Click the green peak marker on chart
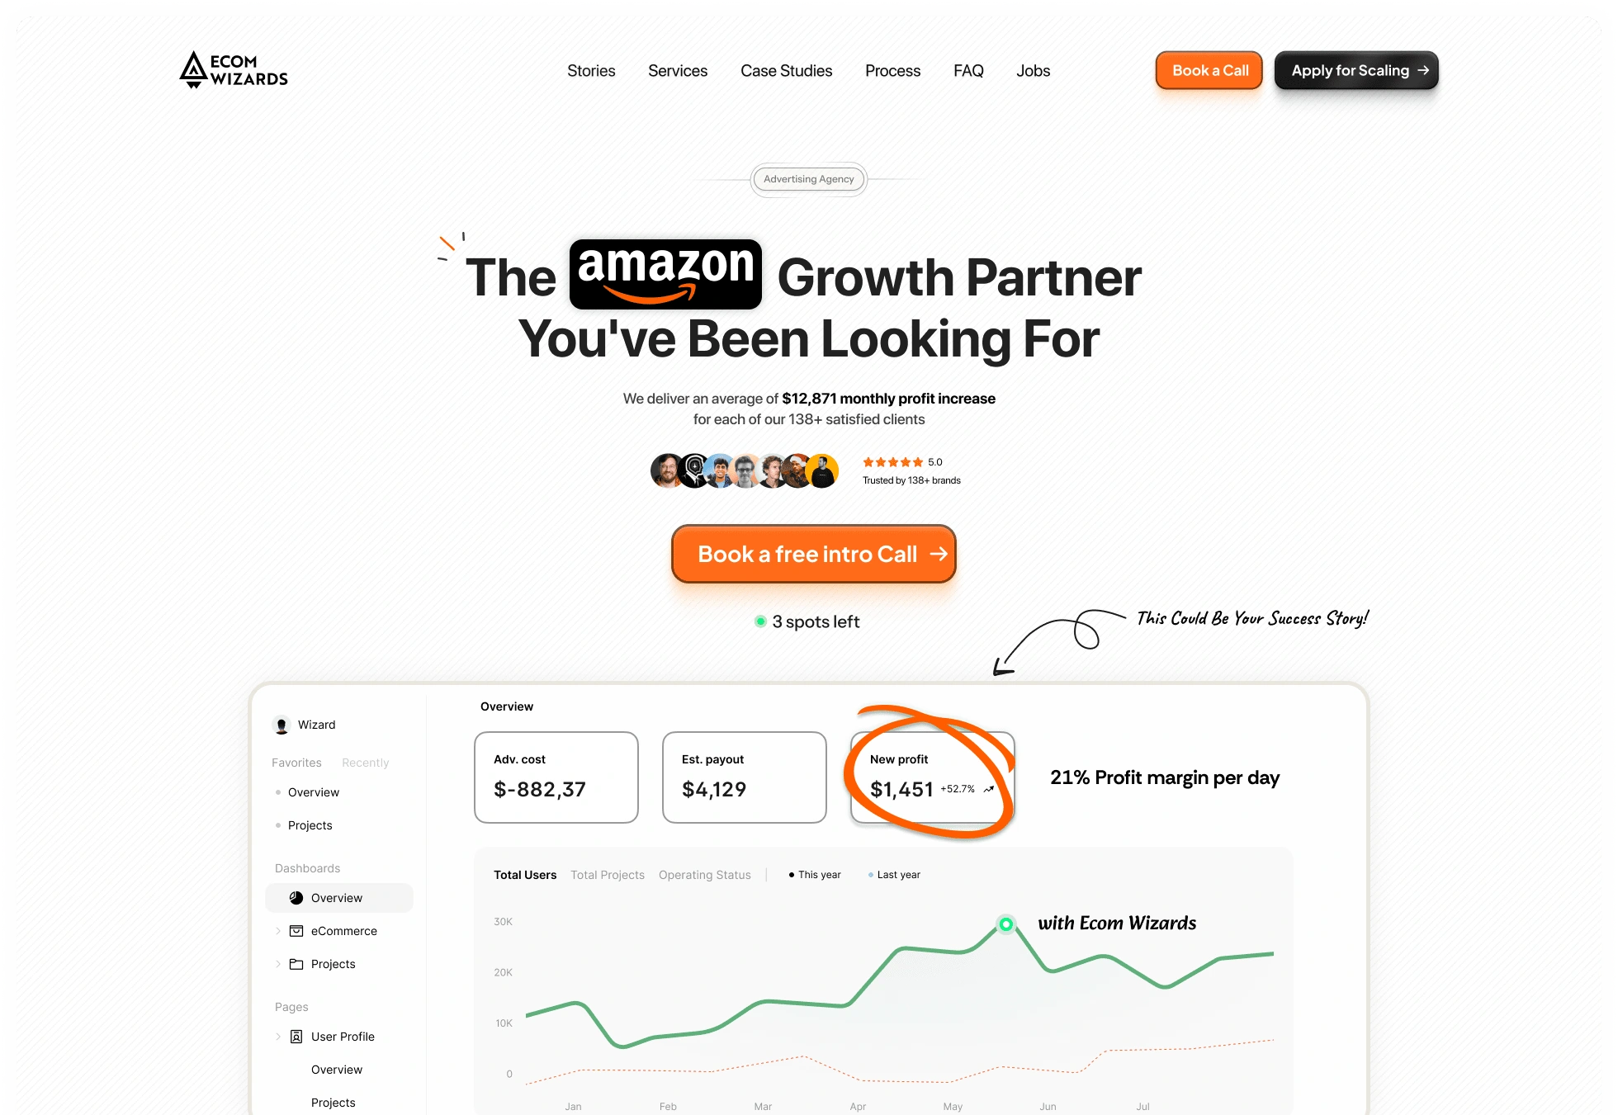The image size is (1618, 1115). [1005, 924]
